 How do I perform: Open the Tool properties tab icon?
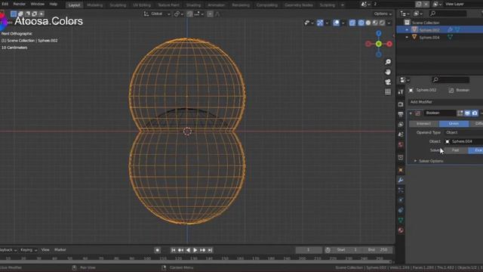coord(401,92)
